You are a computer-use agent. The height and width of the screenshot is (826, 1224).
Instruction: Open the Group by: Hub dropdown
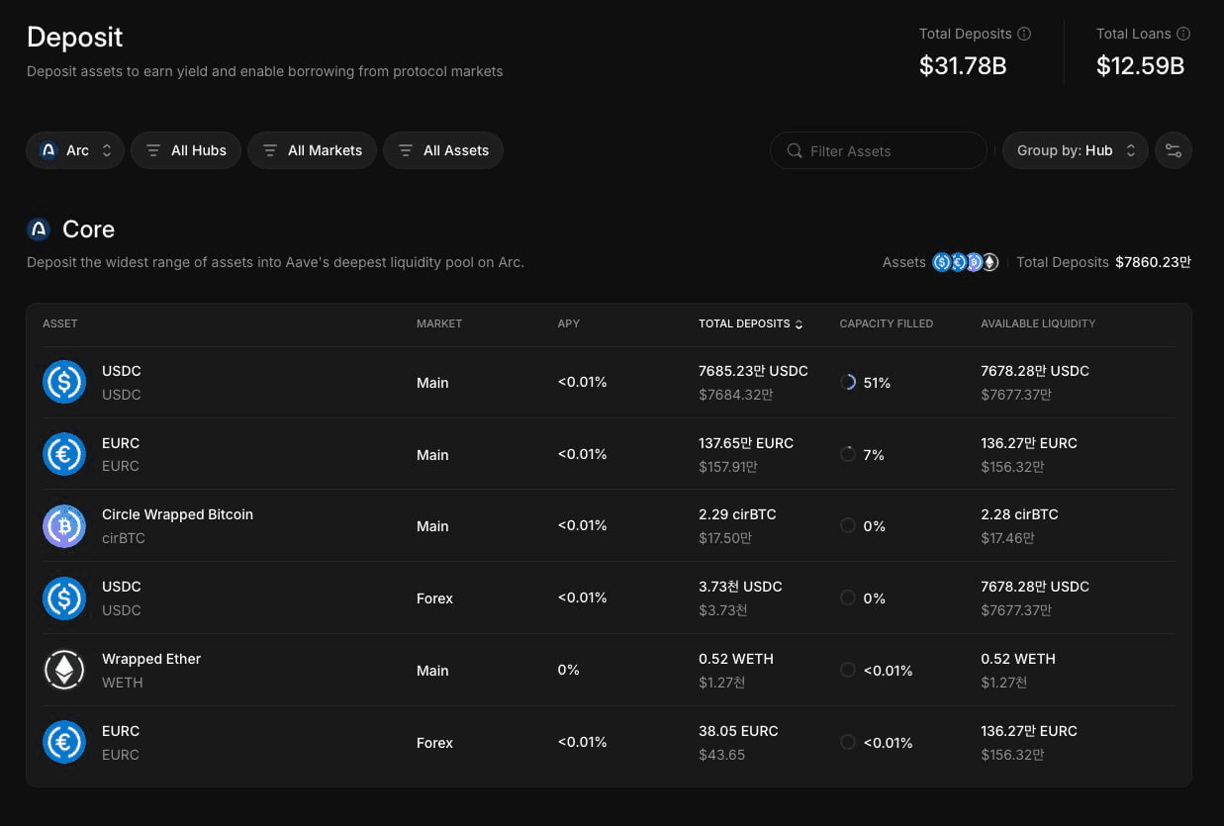[x=1076, y=150]
